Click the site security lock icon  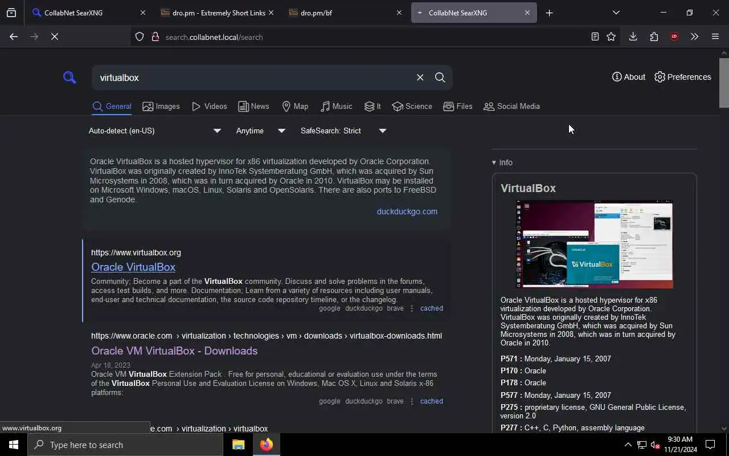[155, 37]
